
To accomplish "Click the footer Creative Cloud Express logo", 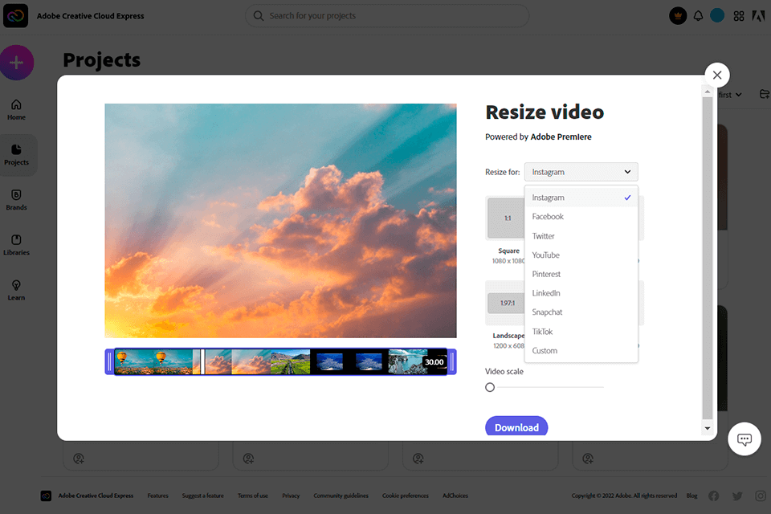I will pyautogui.click(x=46, y=496).
